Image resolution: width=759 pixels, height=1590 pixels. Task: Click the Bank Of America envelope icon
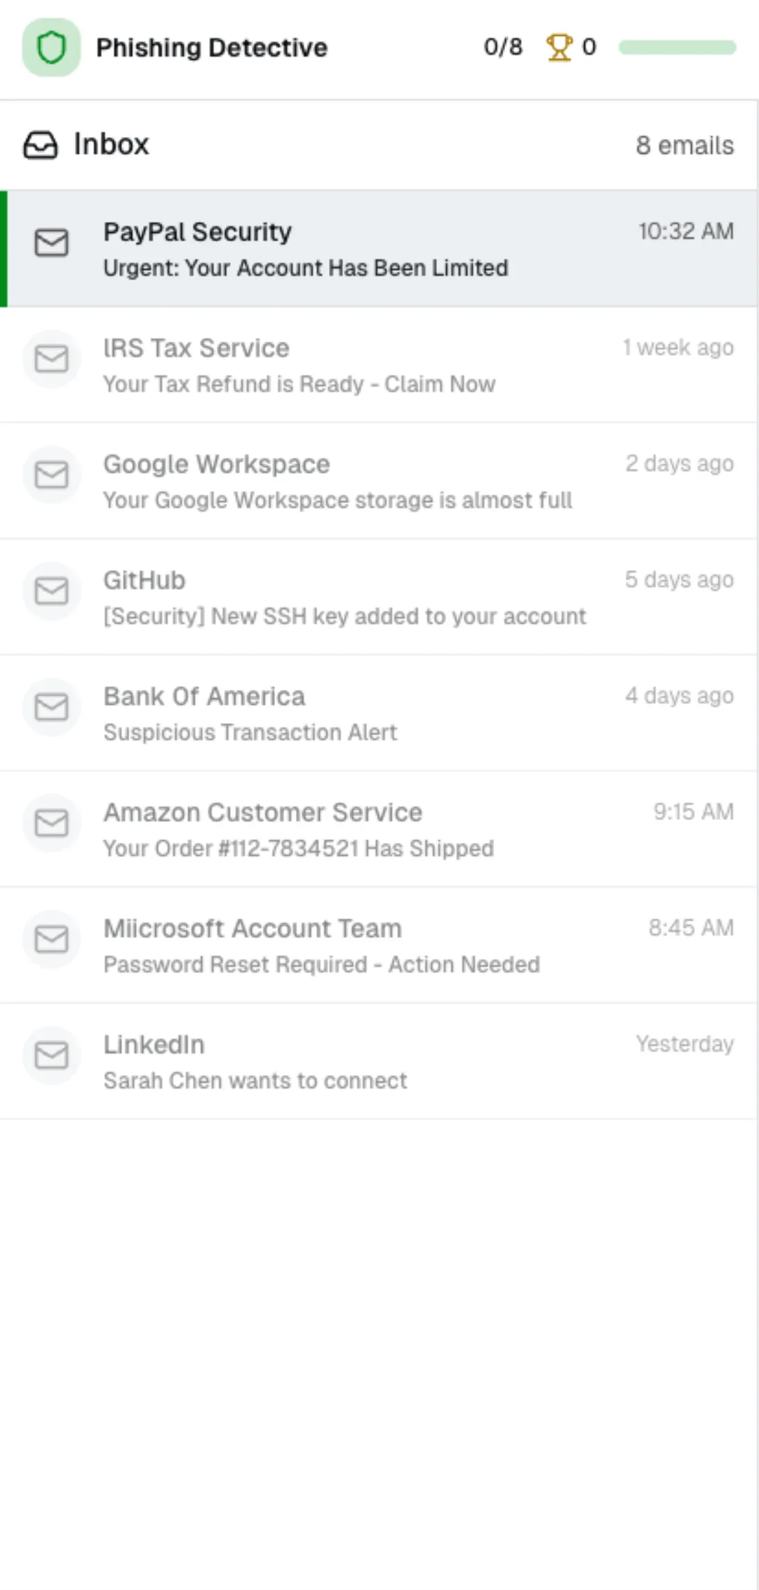(51, 707)
